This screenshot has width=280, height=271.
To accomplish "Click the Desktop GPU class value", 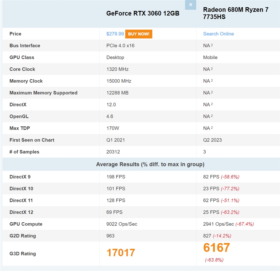I will coord(115,57).
